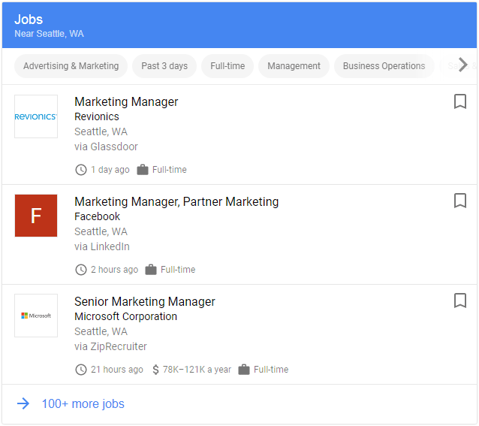479x426 pixels.
Task: Select the Advertising & Marketing filter chip
Action: 71,66
